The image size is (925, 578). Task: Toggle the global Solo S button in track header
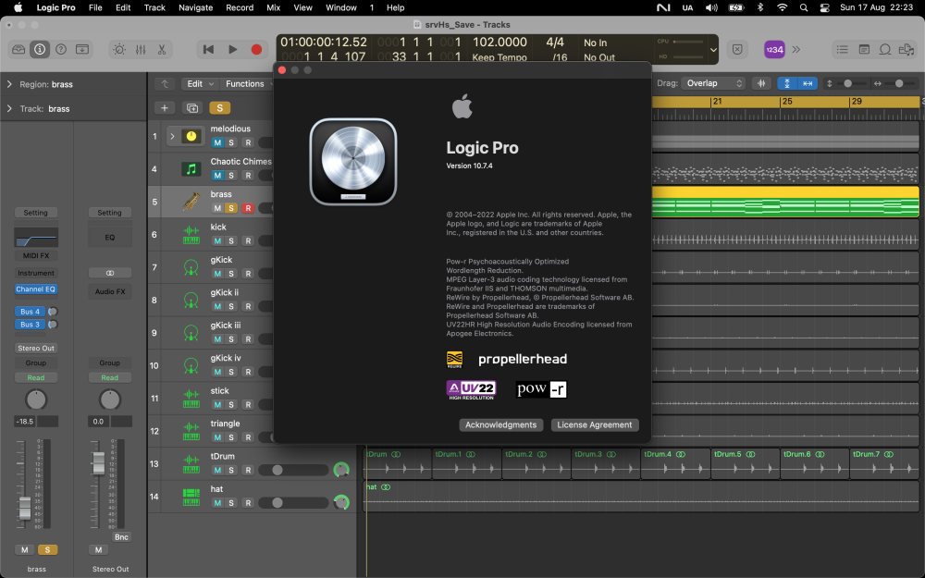pyautogui.click(x=219, y=108)
